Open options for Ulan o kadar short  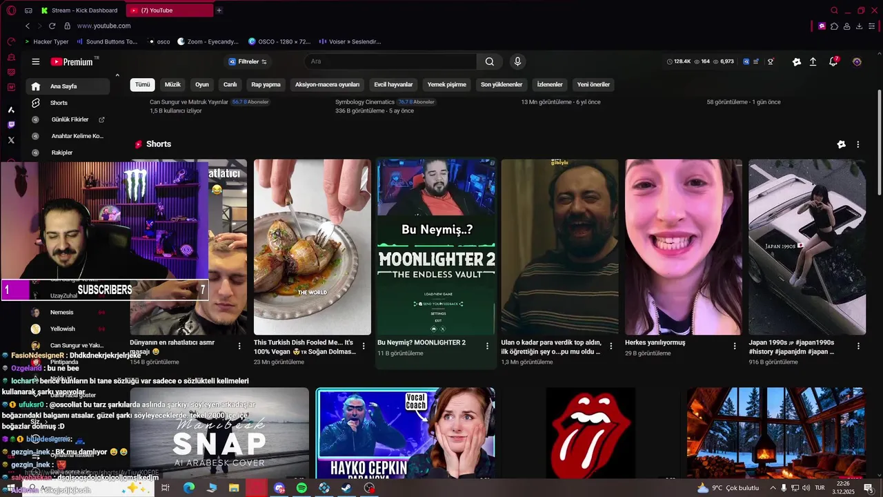coord(611,346)
